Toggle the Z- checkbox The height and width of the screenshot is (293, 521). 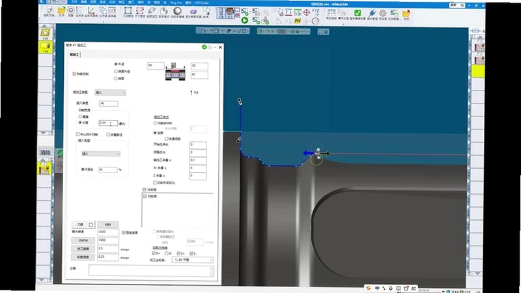[191, 253]
